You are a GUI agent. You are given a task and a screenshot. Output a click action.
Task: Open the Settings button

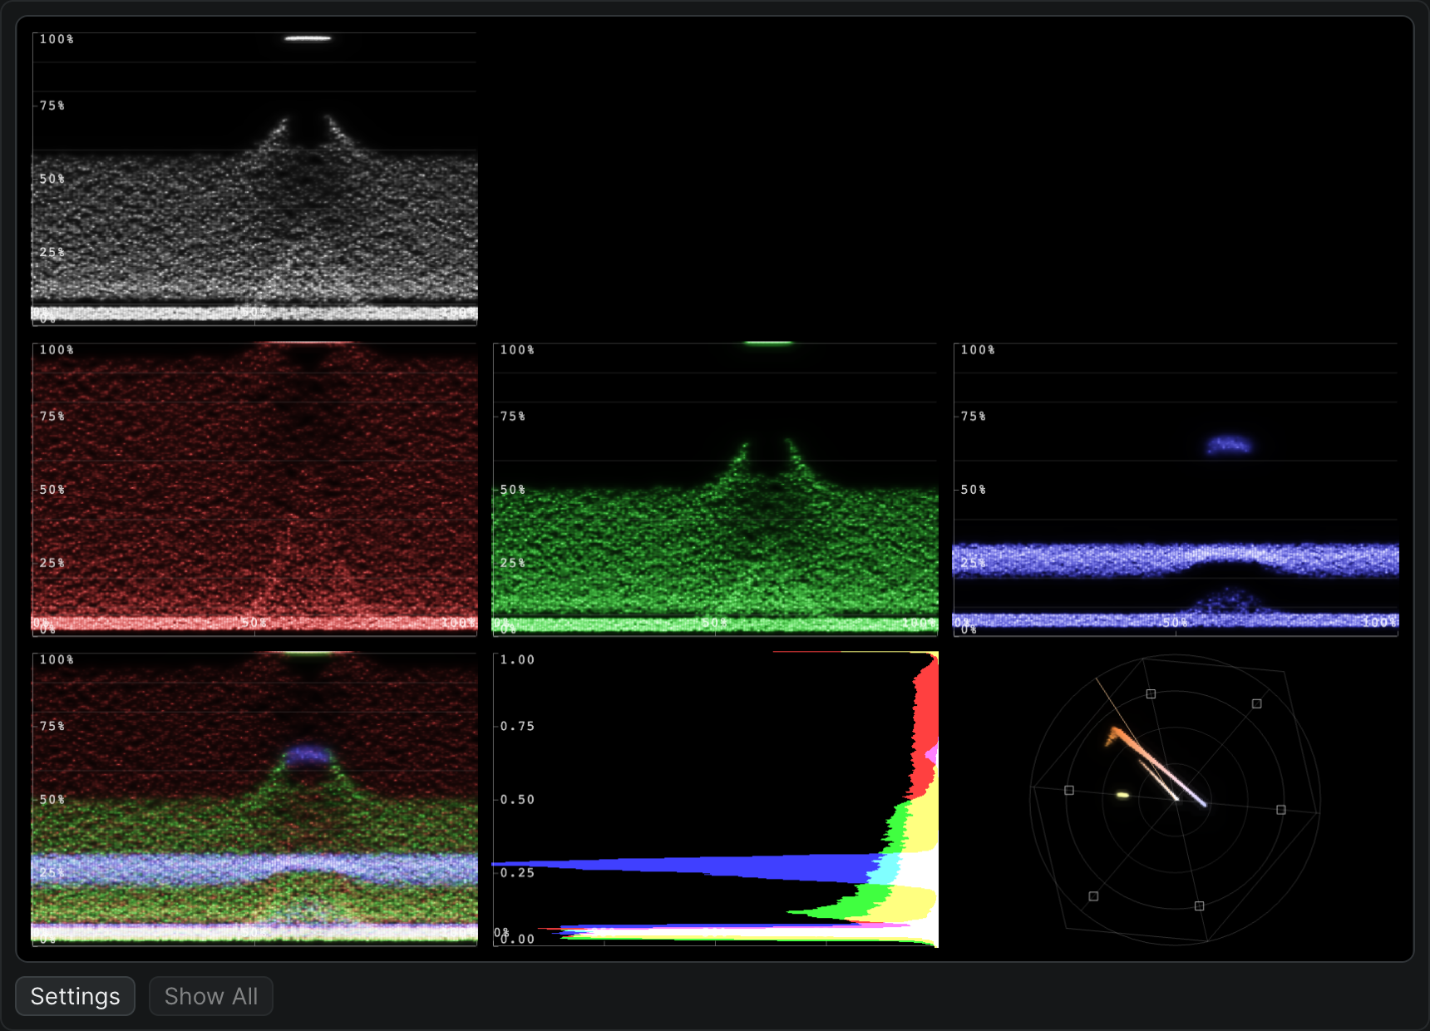pos(76,996)
